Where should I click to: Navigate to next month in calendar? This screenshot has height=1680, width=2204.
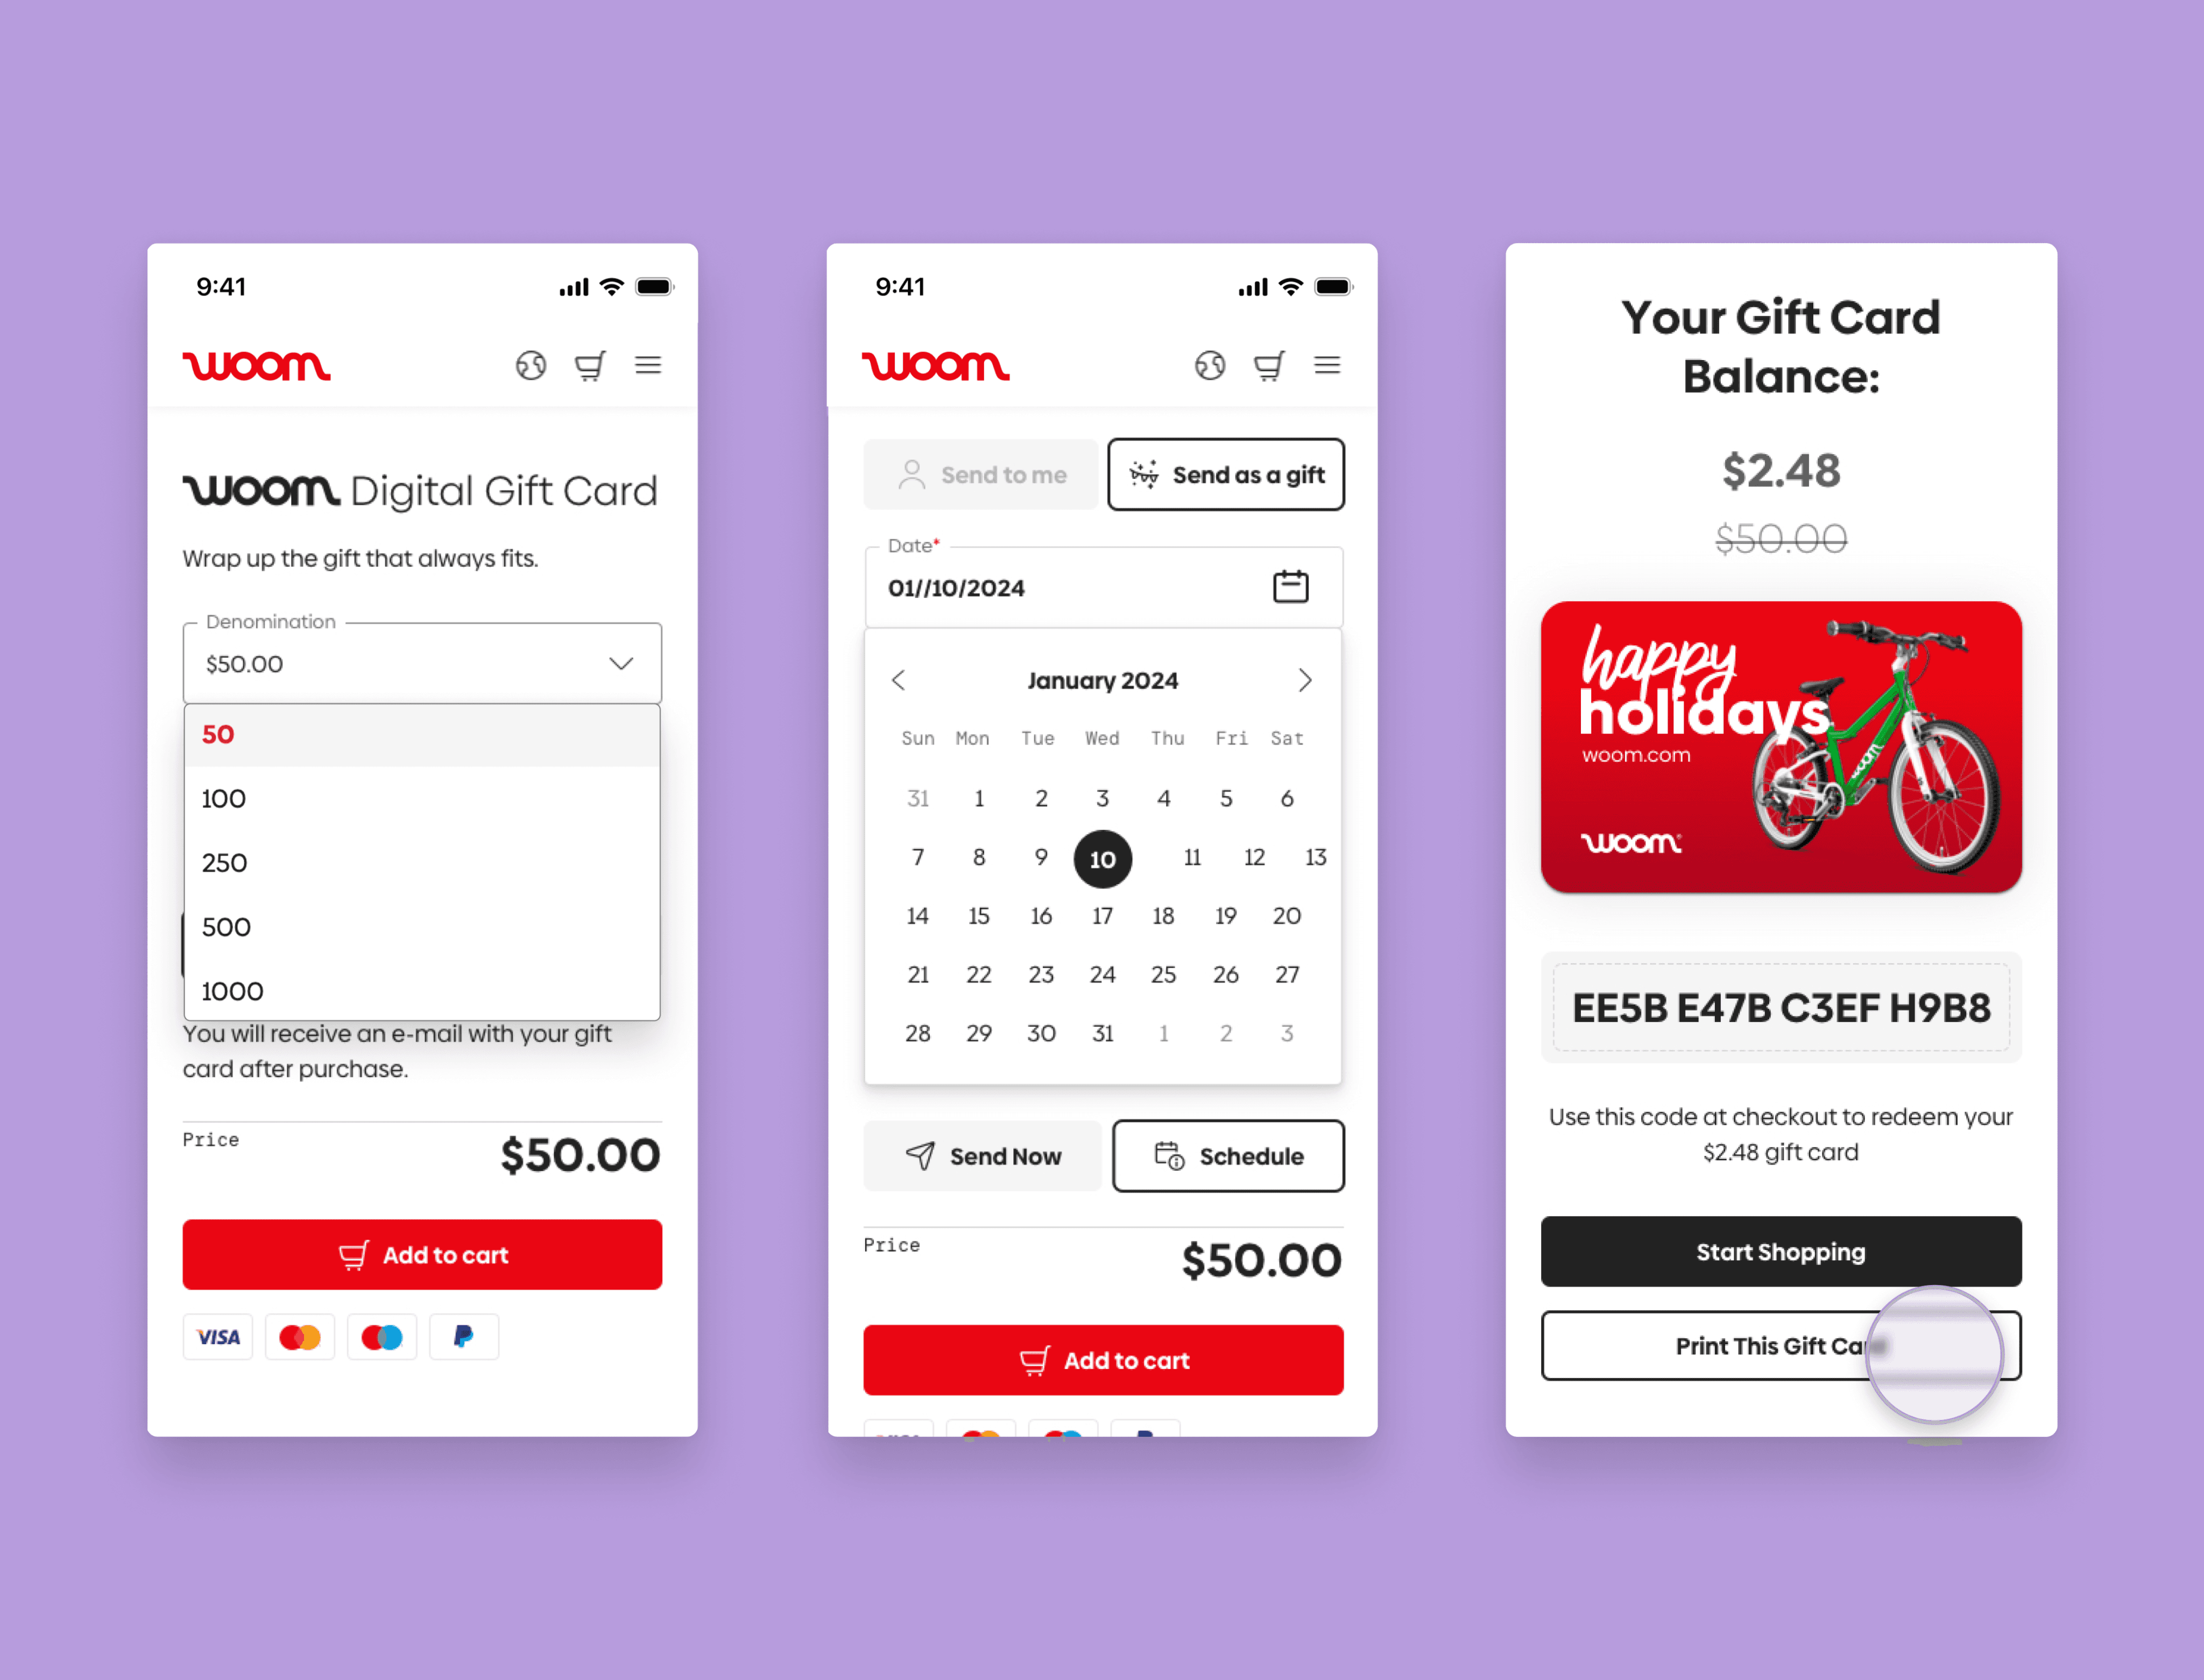tap(1306, 680)
